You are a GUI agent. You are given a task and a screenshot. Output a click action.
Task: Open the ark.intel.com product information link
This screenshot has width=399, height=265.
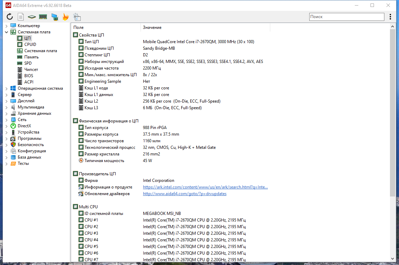coord(205,187)
